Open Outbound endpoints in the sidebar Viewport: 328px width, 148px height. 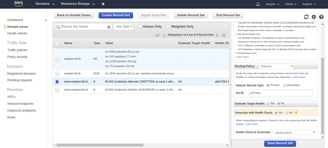point(22,111)
